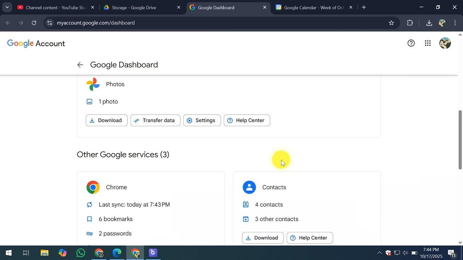This screenshot has width=463, height=260.
Task: Click the Chrome service logo icon
Action: pos(93,187)
